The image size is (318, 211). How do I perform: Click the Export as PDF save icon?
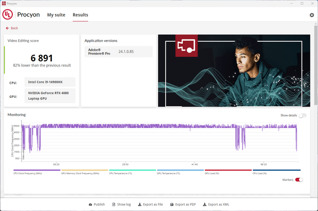point(171,205)
